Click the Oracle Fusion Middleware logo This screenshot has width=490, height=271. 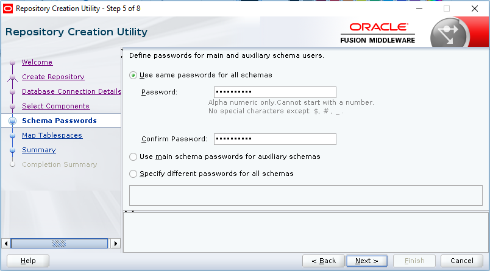point(378,33)
